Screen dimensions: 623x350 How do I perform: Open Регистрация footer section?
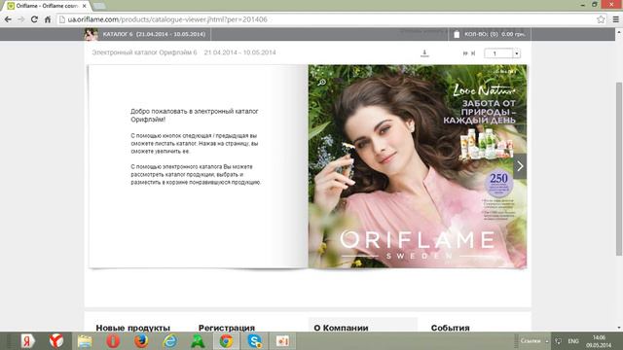point(227,328)
